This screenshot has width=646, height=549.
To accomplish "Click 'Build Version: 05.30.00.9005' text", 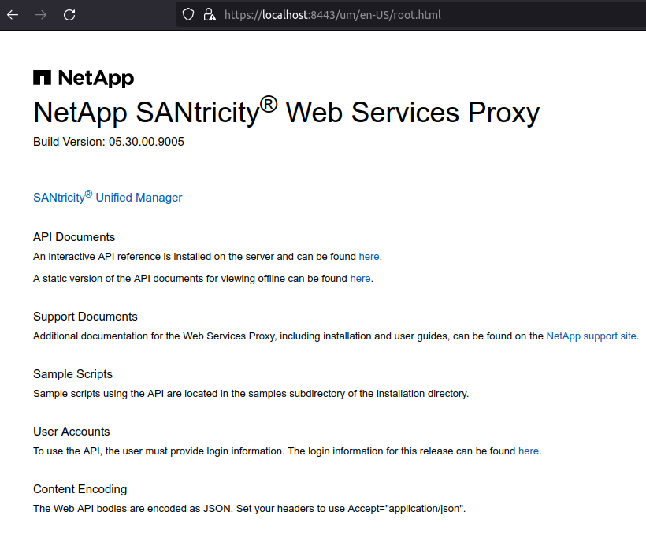I will pyautogui.click(x=109, y=142).
